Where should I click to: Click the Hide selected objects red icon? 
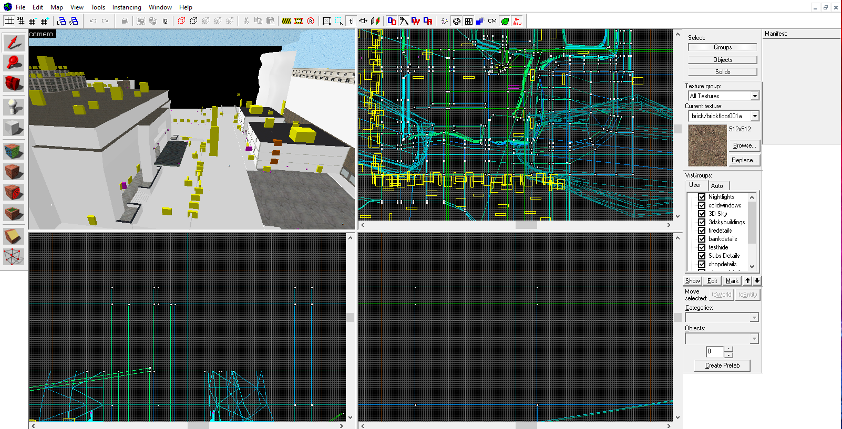(x=181, y=21)
